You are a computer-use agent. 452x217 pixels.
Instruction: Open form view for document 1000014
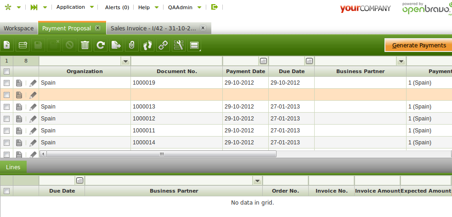coord(19,143)
